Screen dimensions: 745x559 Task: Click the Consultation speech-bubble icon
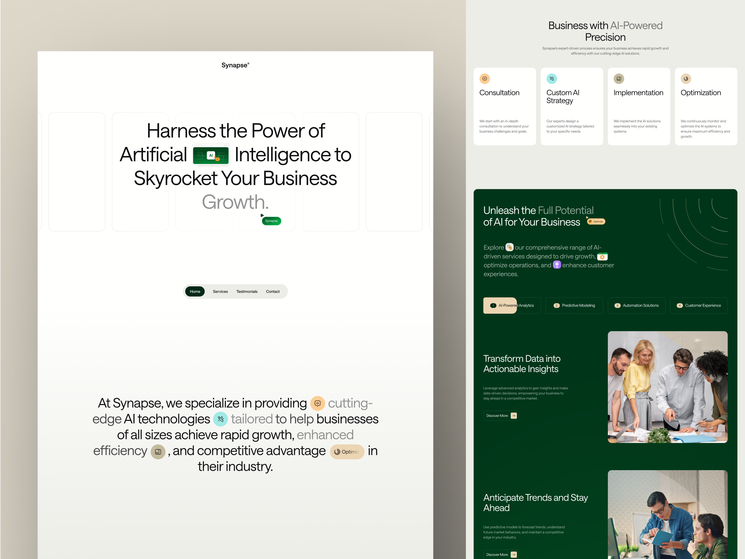485,79
